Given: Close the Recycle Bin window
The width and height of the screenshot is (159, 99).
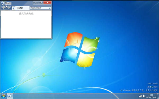Looking at the screenshot, I should point(47,3).
